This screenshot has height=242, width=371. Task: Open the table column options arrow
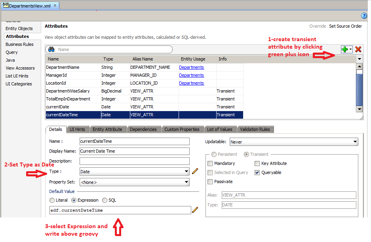(x=360, y=59)
